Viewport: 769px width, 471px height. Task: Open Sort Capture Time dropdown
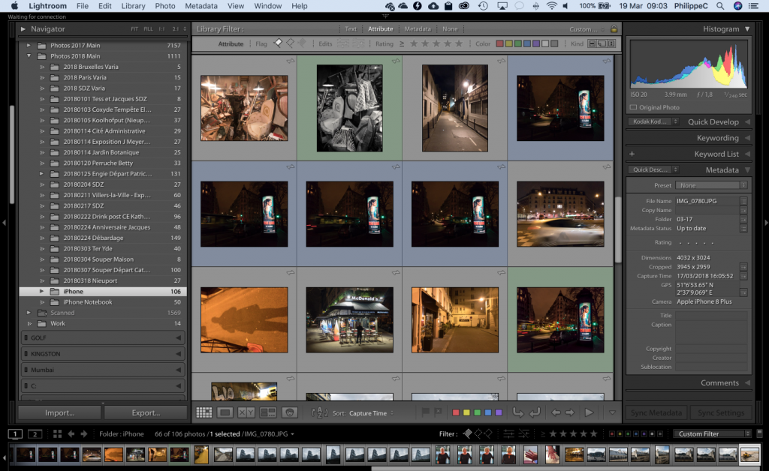(x=371, y=413)
